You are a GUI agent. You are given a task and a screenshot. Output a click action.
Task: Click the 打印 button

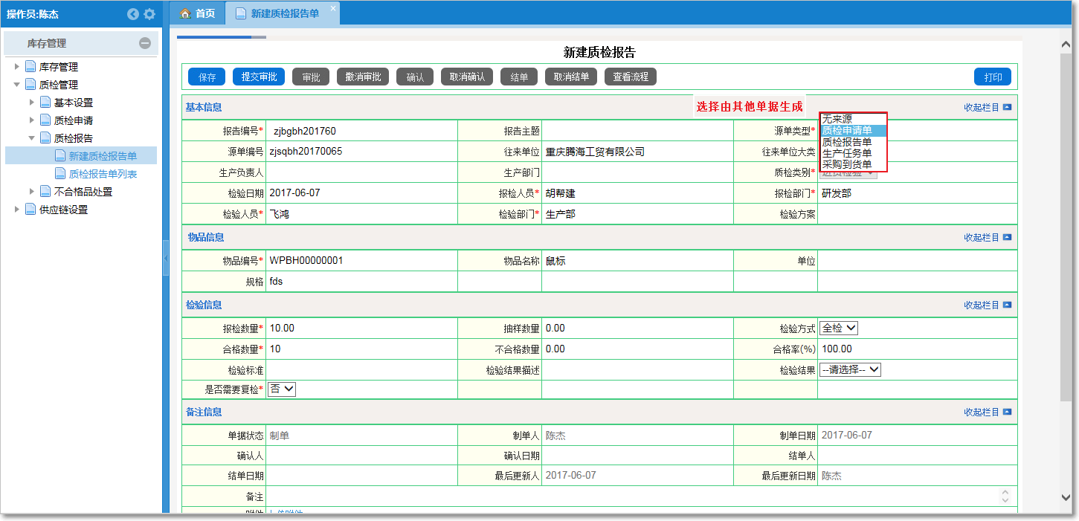coord(993,77)
